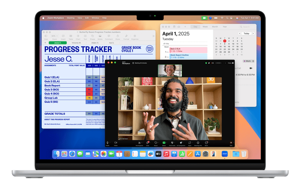Click the GRADE TOTALS label in Numbers

coord(55,114)
